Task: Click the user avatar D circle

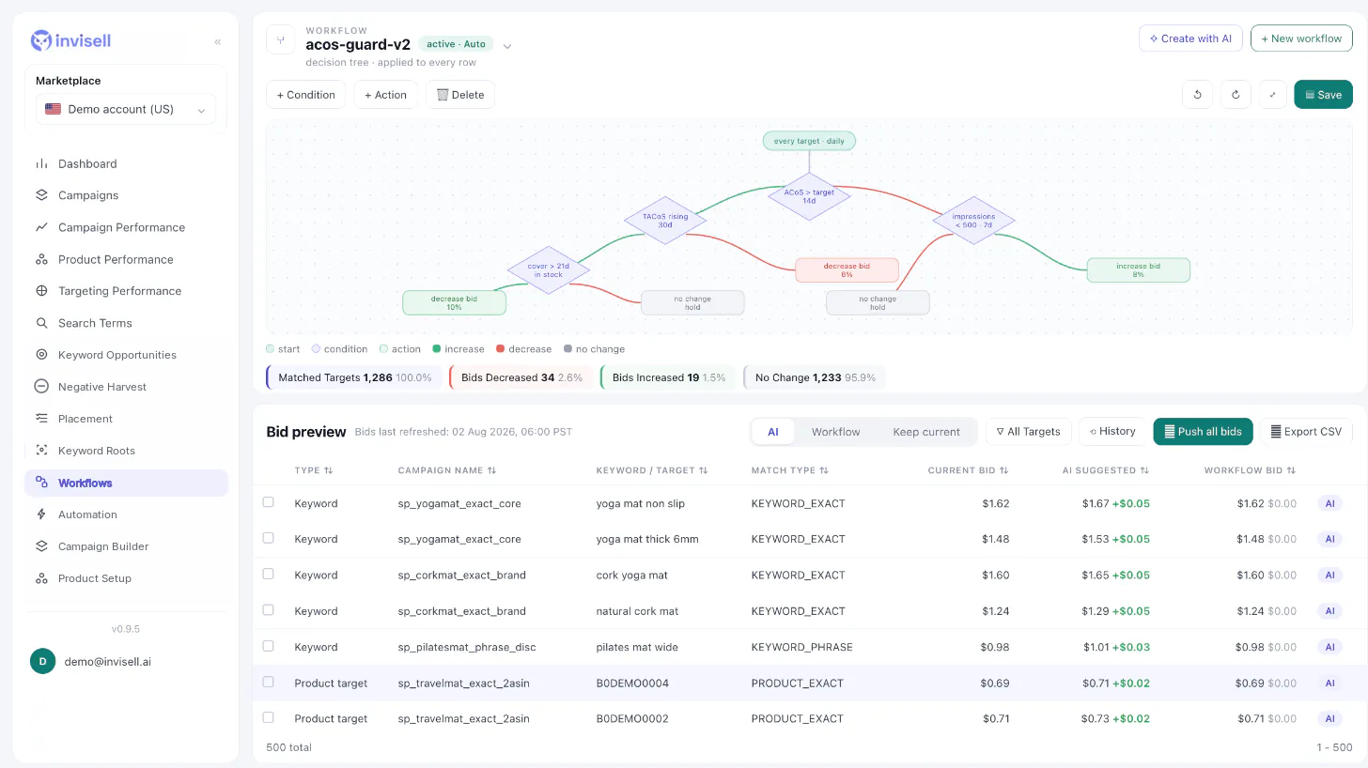Action: 42,661
